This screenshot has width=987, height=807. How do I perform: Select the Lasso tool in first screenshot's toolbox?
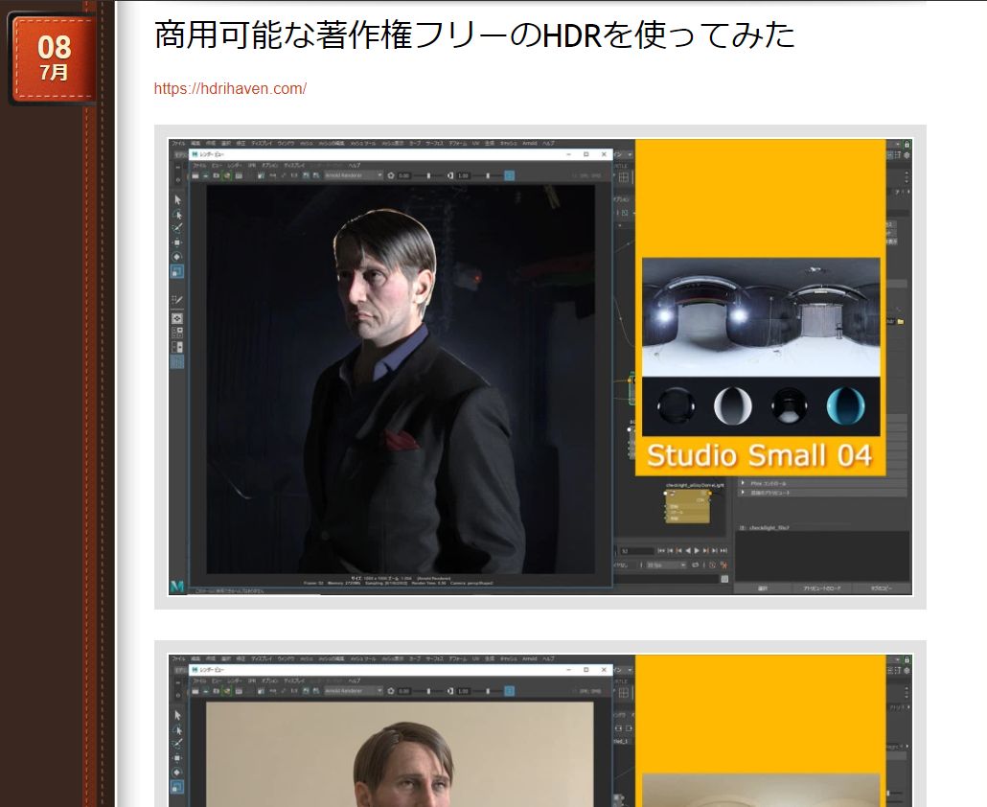coord(177,214)
